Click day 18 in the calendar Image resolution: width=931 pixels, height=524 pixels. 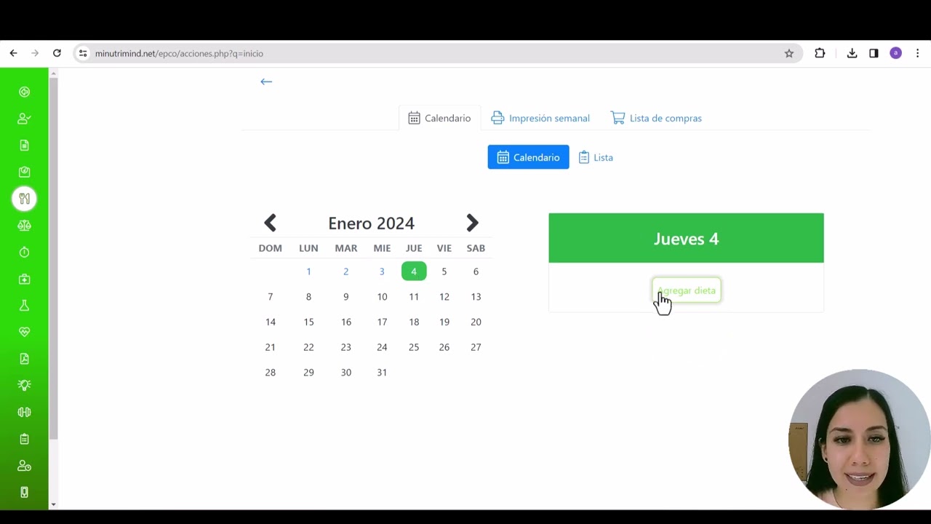(x=414, y=322)
